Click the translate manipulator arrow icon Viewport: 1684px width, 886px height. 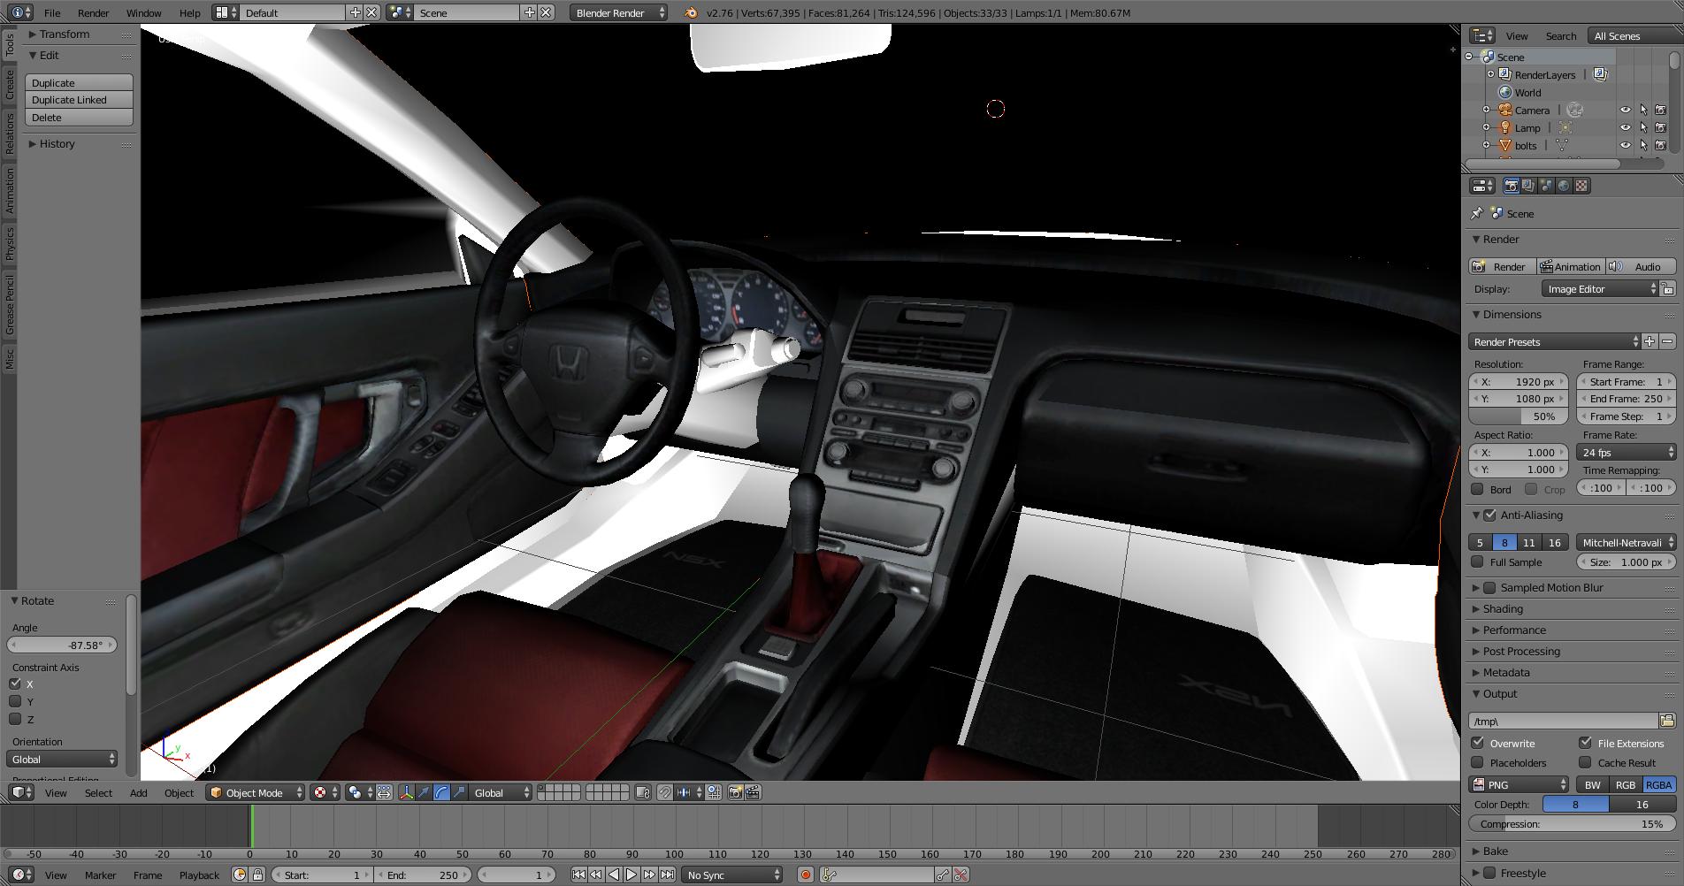click(424, 792)
